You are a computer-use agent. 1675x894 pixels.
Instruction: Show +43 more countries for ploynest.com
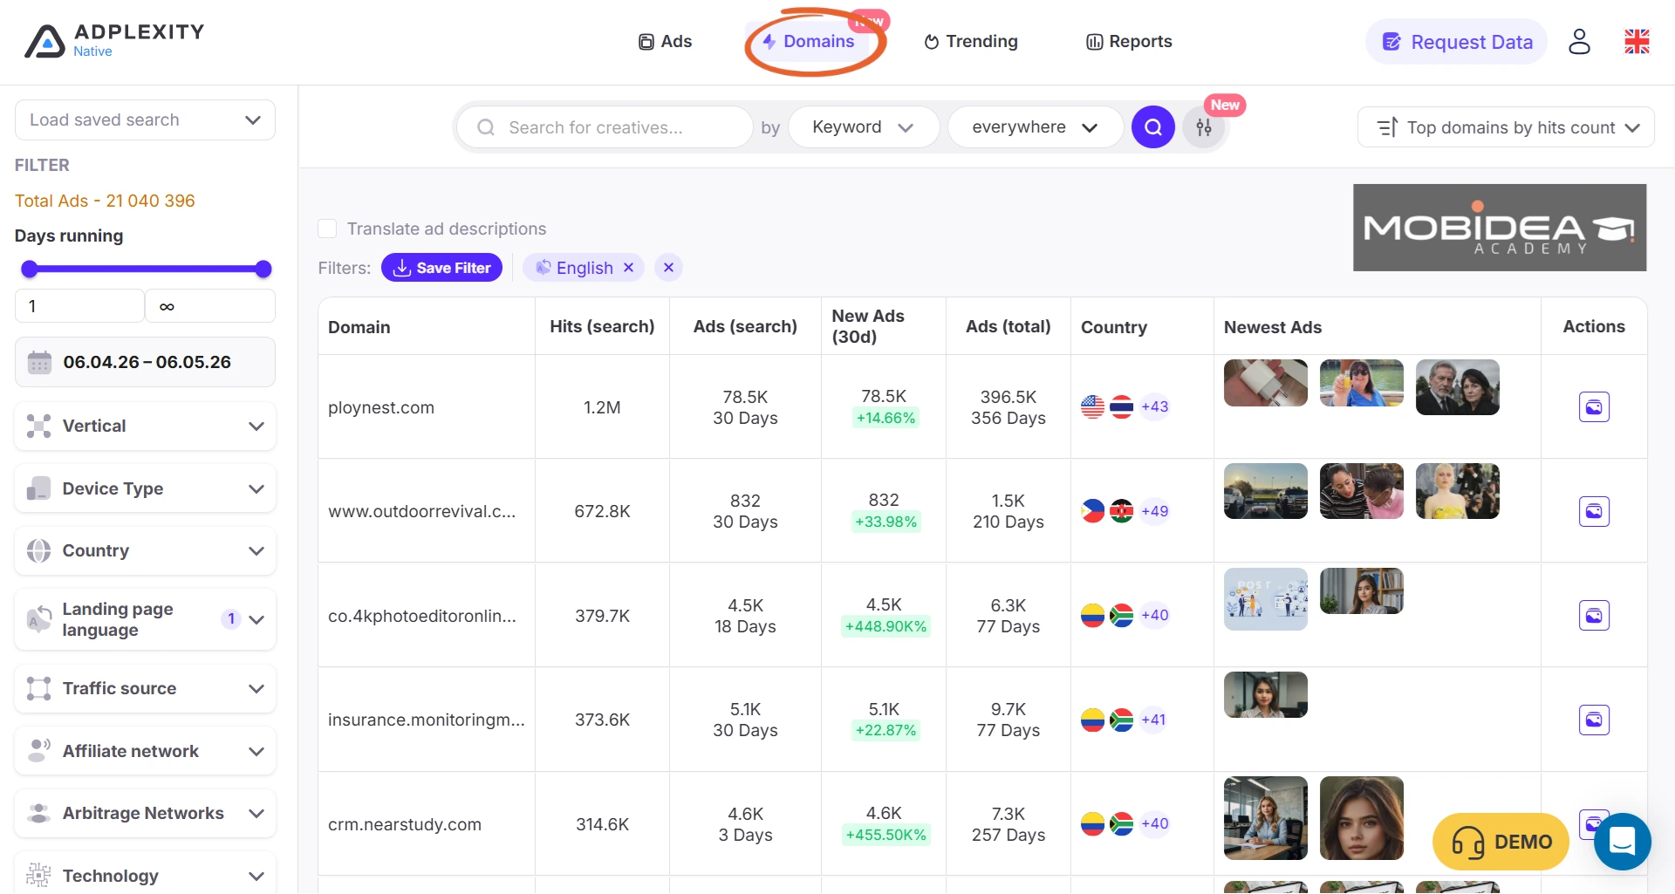[x=1154, y=406]
